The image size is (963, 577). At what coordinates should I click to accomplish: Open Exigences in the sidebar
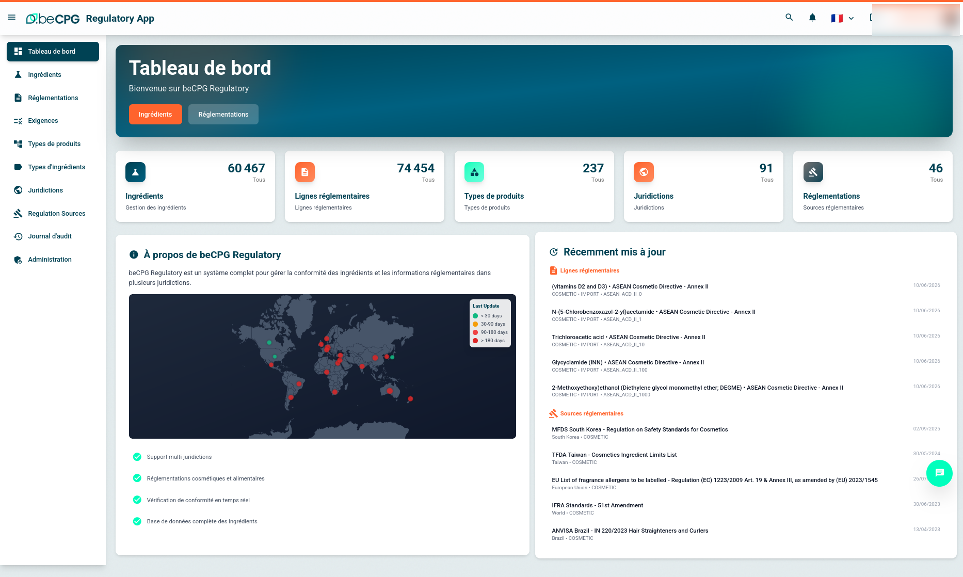[x=53, y=121]
